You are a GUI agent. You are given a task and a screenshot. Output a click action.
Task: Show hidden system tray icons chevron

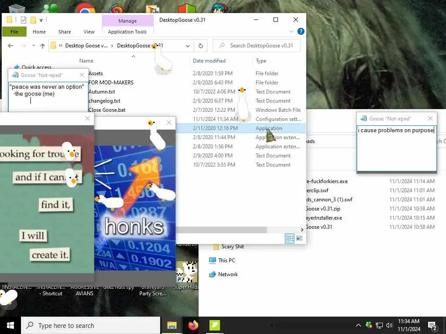(358, 325)
